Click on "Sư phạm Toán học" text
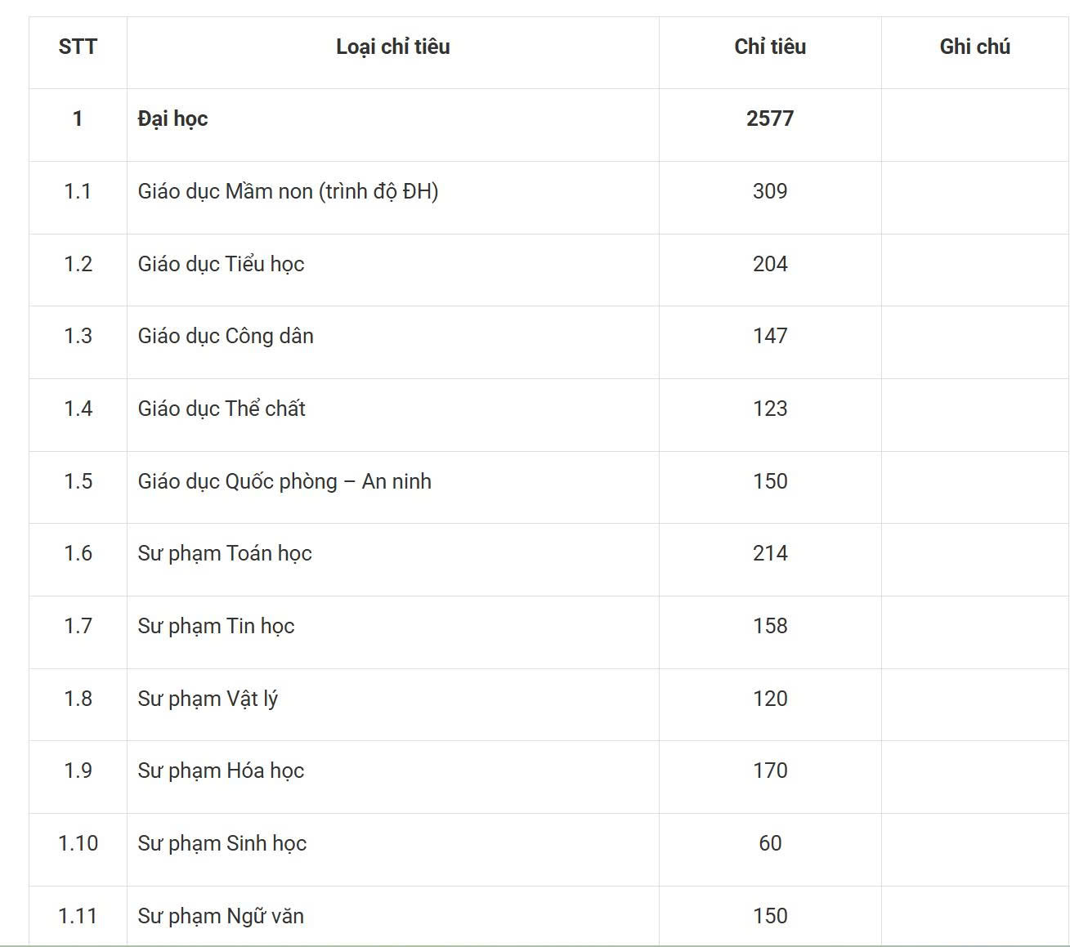Image resolution: width=1070 pixels, height=947 pixels. 225,553
